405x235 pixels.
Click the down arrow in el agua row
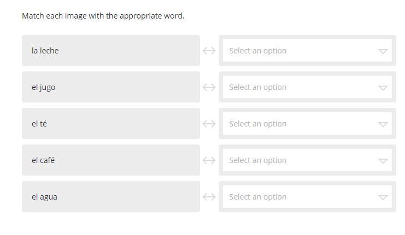point(383,197)
